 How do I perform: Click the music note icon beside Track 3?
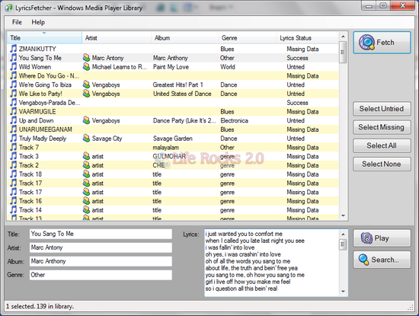(13, 156)
